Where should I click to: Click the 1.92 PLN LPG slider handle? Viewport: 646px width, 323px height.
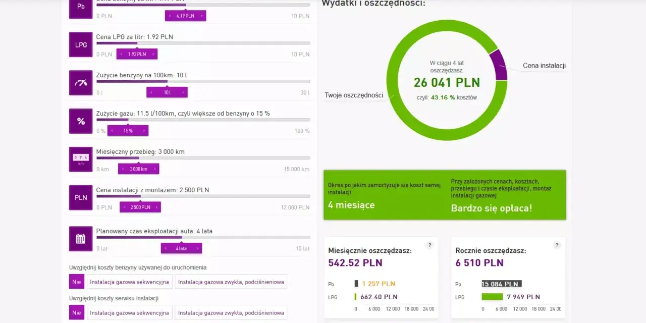[x=137, y=54]
